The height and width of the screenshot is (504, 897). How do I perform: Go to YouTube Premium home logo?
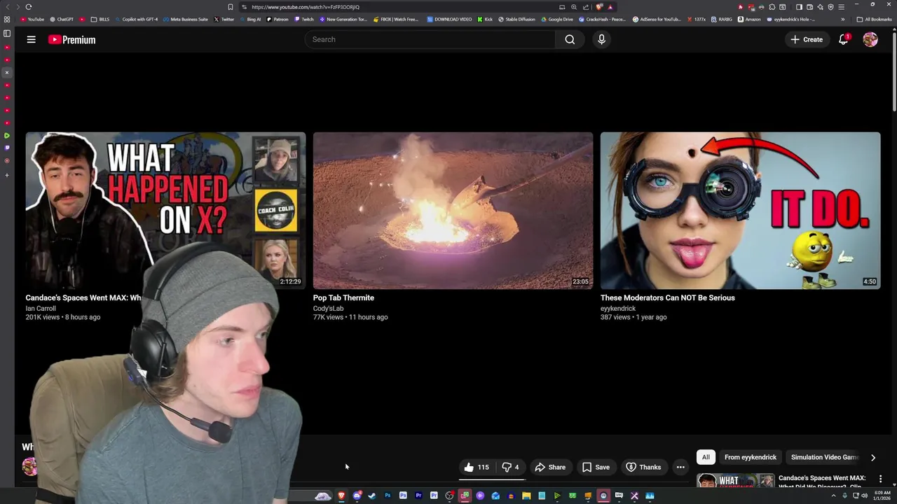pyautogui.click(x=71, y=40)
